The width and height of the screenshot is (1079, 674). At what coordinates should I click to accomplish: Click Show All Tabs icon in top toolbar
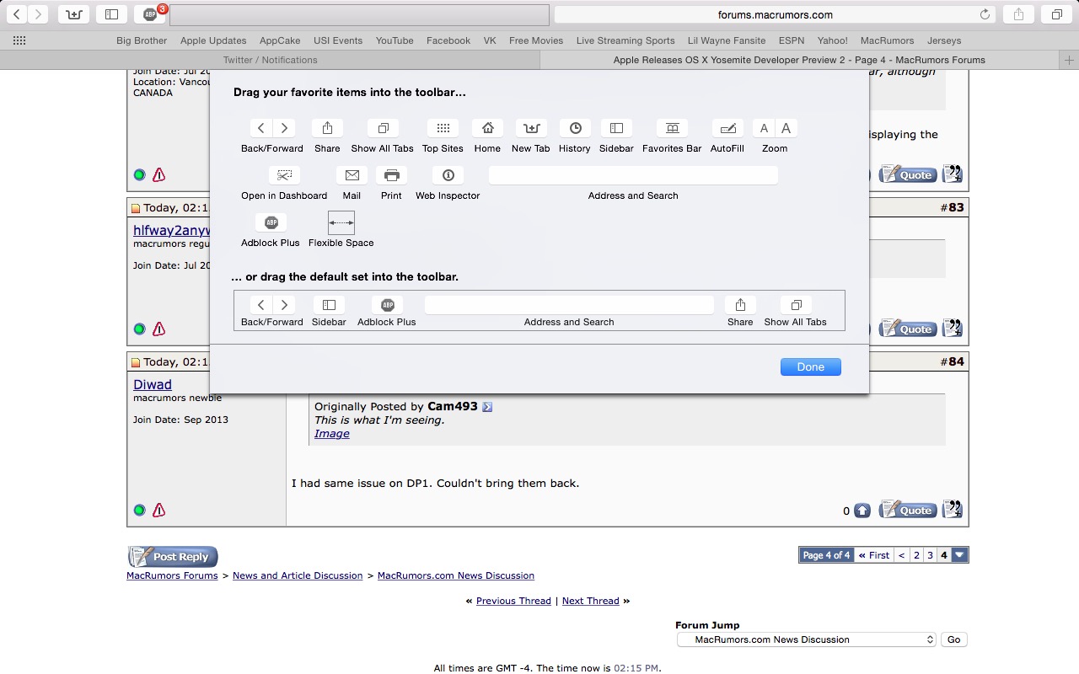(x=1056, y=14)
